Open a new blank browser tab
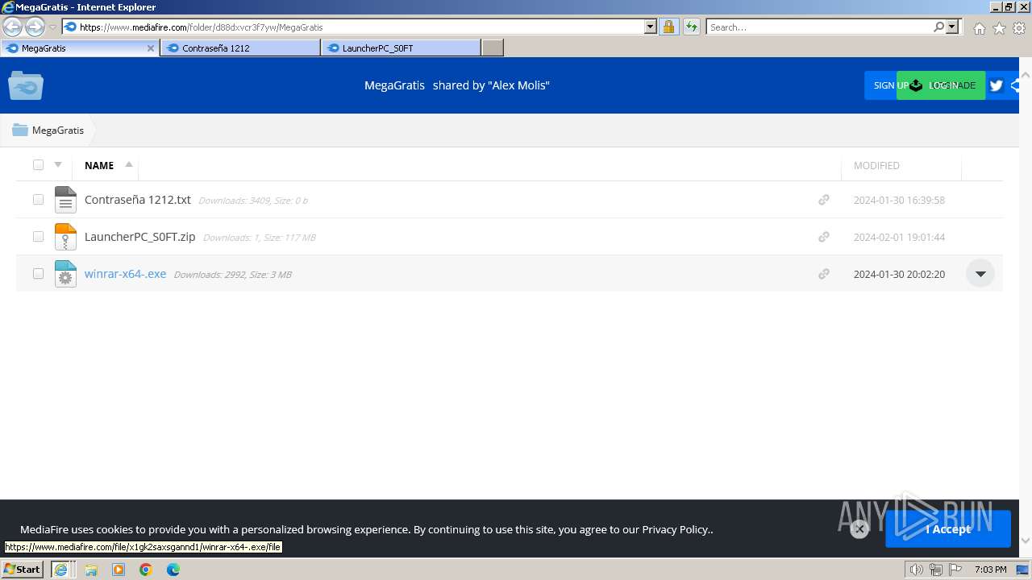The height and width of the screenshot is (580, 1032). [493, 48]
